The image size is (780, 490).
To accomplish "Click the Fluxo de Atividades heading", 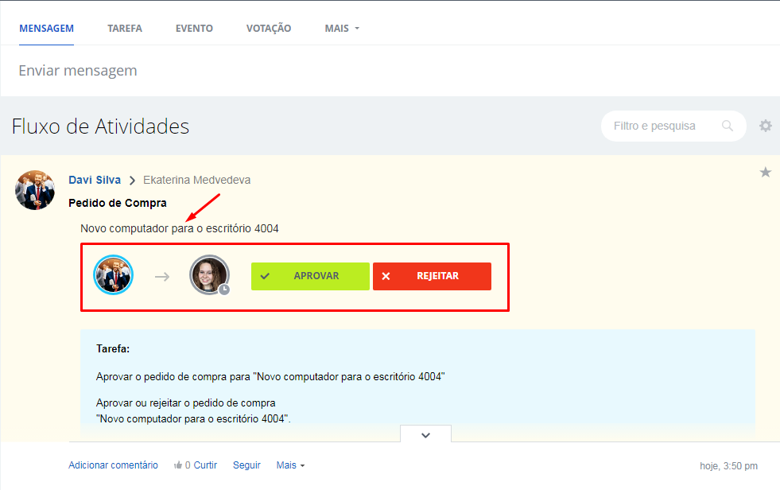I will (x=100, y=126).
